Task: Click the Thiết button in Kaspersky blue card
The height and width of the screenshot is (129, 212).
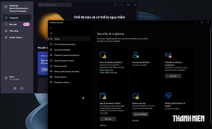Action: [44, 69]
